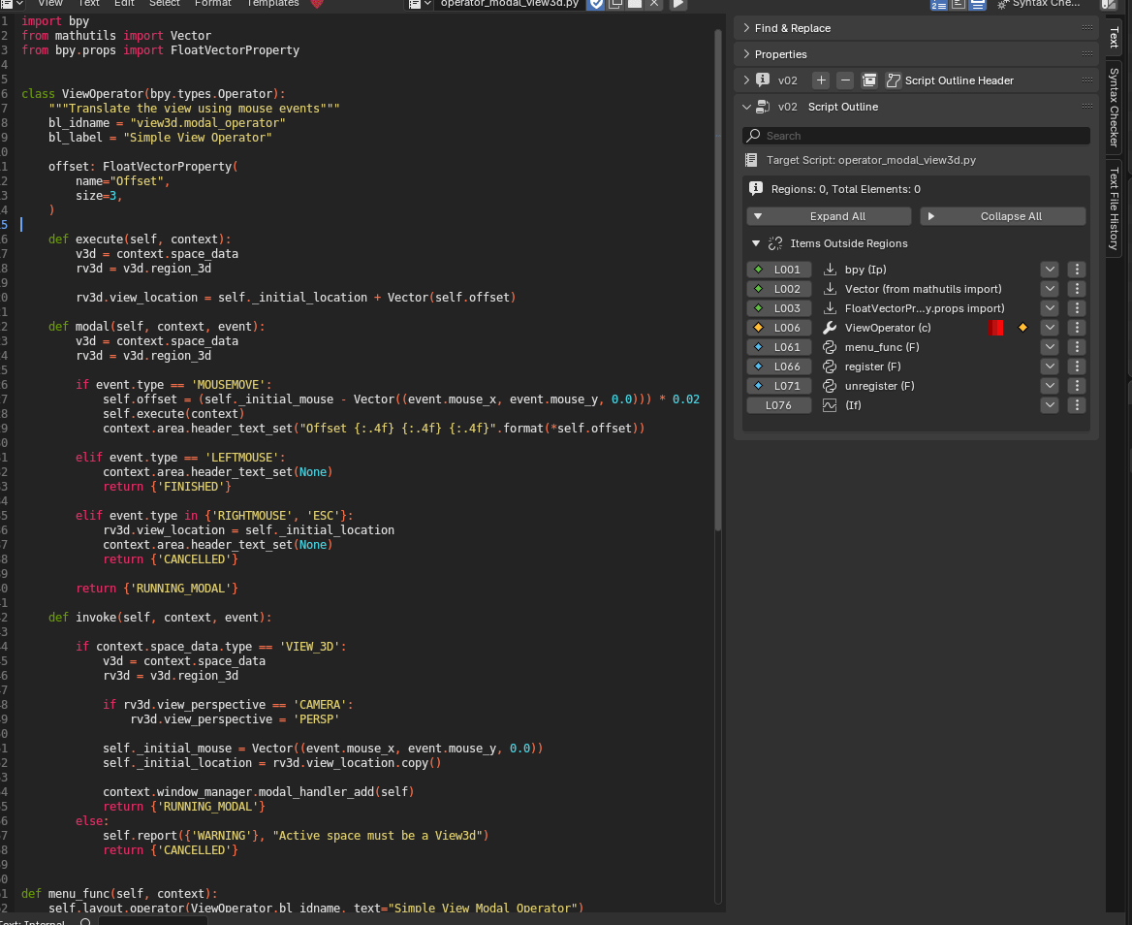Click the red color swatch on ViewOperator row
This screenshot has width=1132, height=925.
(994, 328)
